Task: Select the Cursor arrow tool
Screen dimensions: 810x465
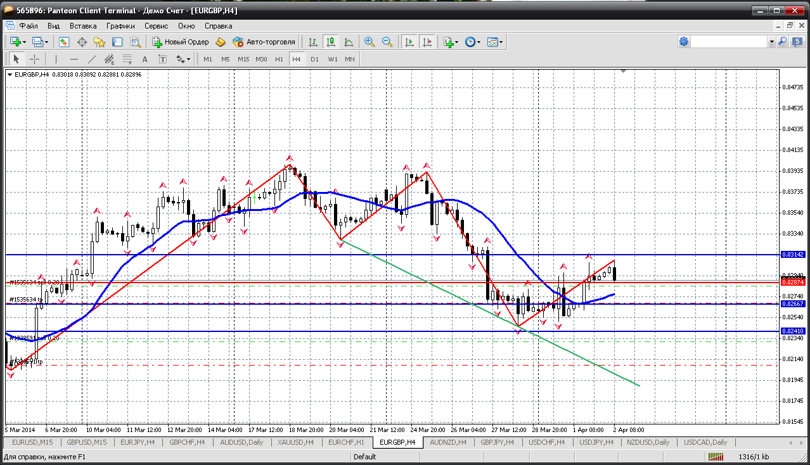Action: (16, 59)
